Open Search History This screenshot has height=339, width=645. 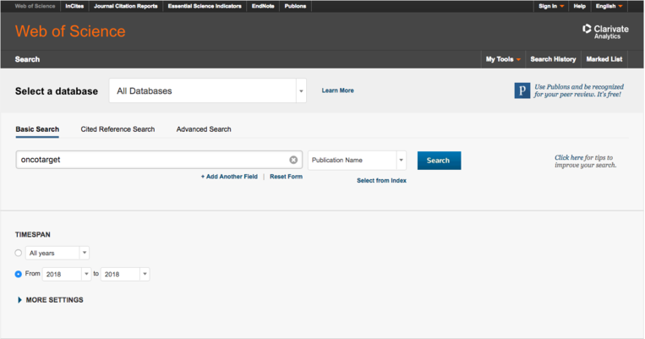553,59
